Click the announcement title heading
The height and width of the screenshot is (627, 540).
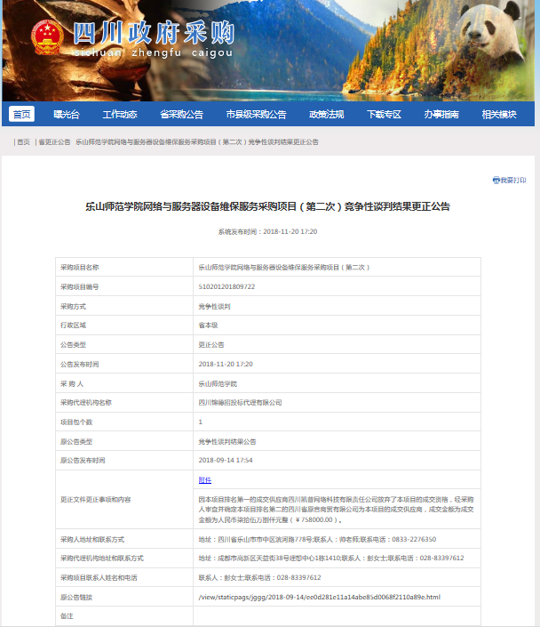[267, 206]
